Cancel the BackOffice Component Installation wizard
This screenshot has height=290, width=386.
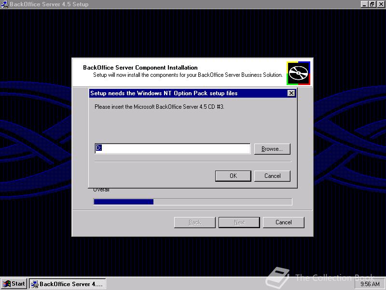[284, 222]
